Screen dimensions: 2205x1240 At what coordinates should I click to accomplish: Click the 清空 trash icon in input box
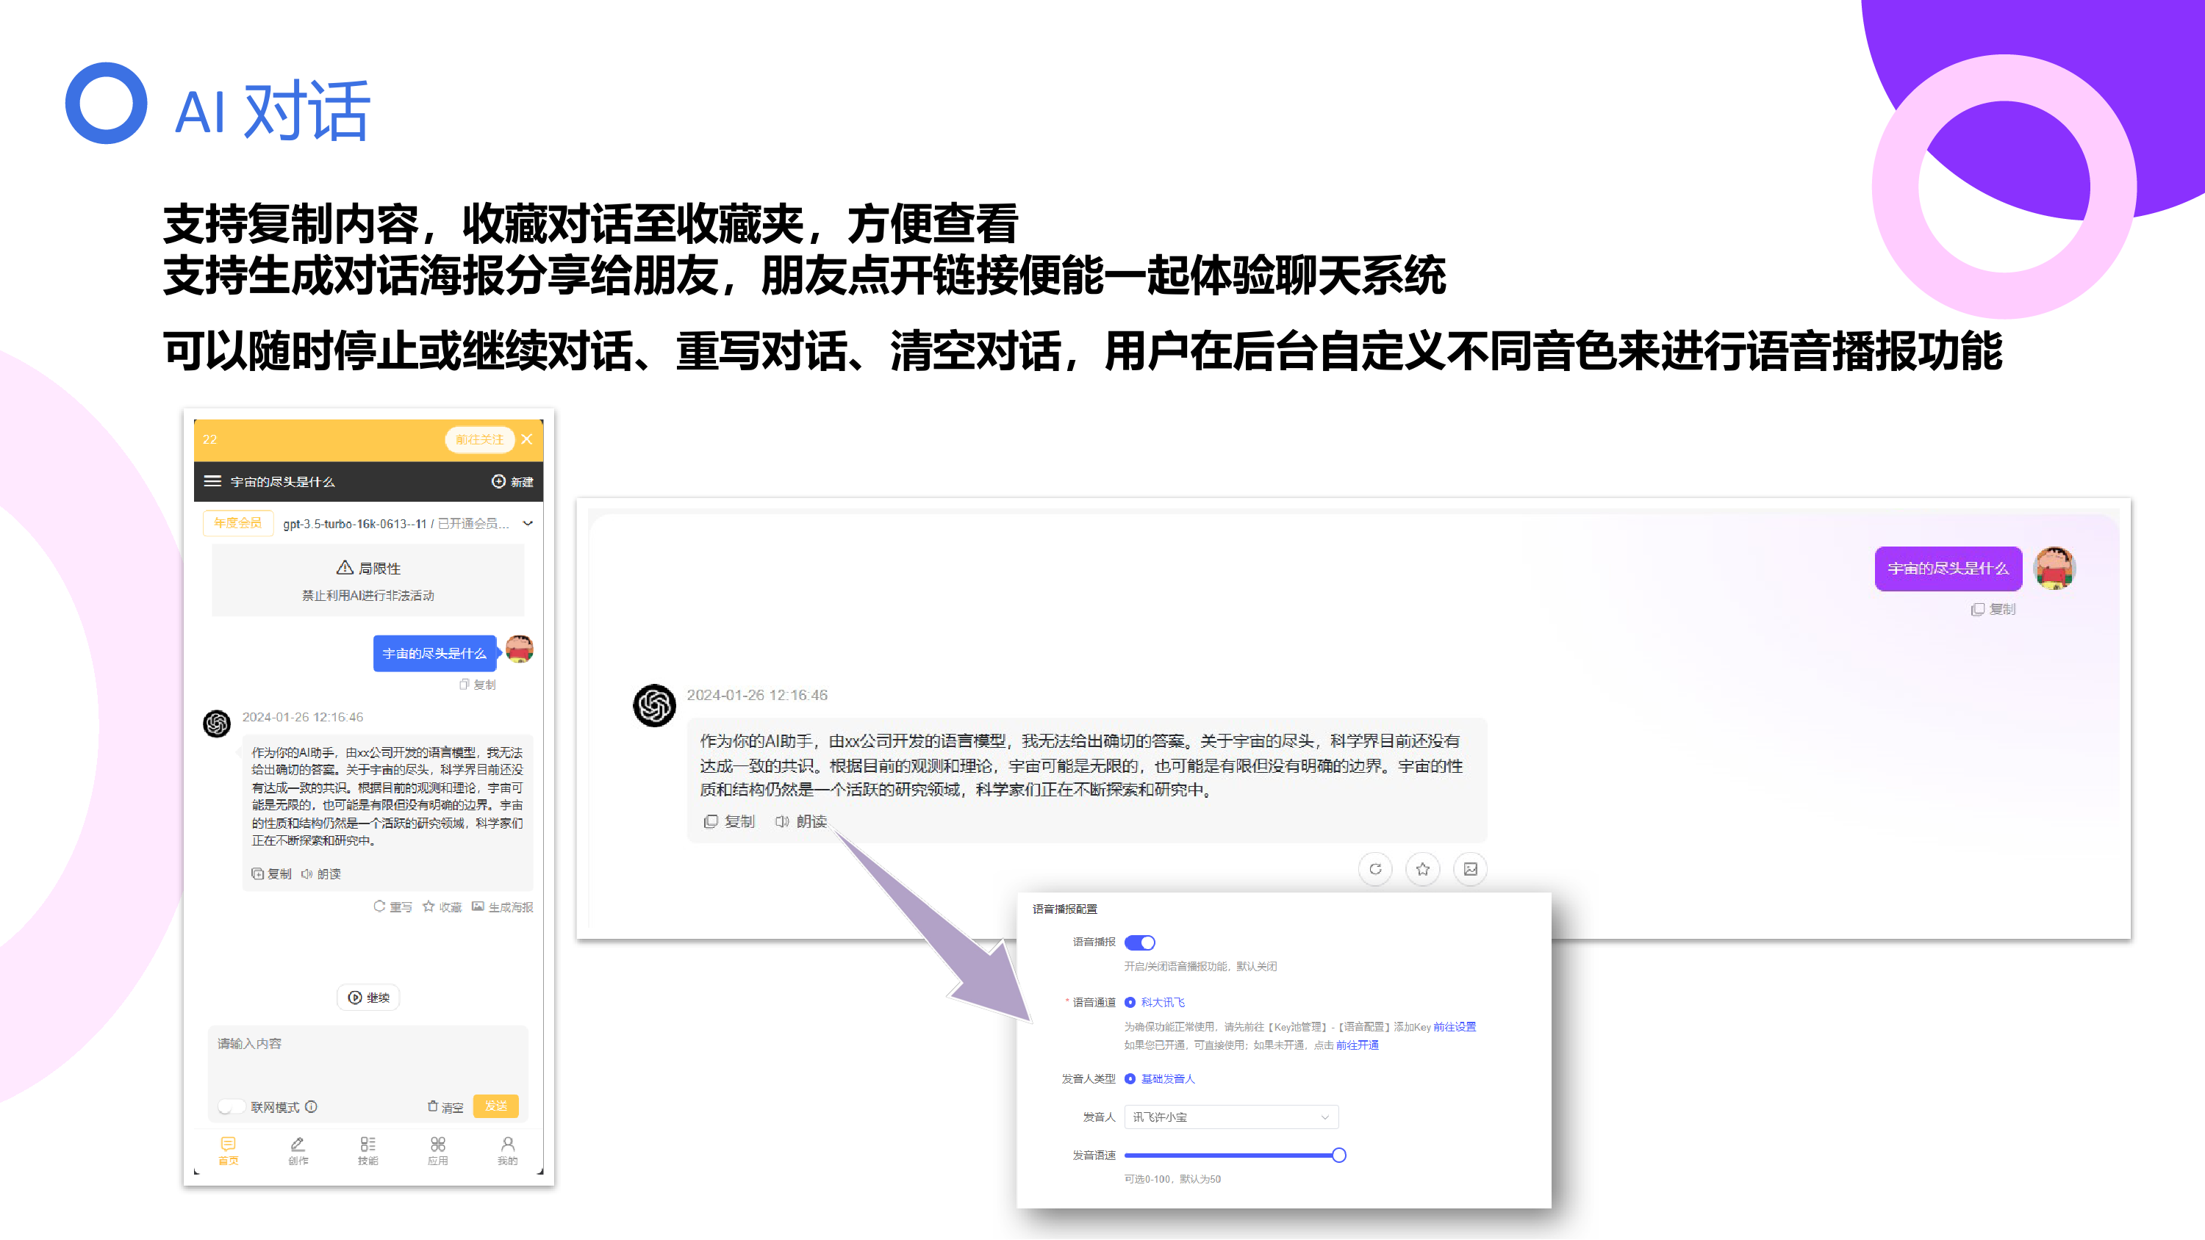click(x=433, y=1106)
